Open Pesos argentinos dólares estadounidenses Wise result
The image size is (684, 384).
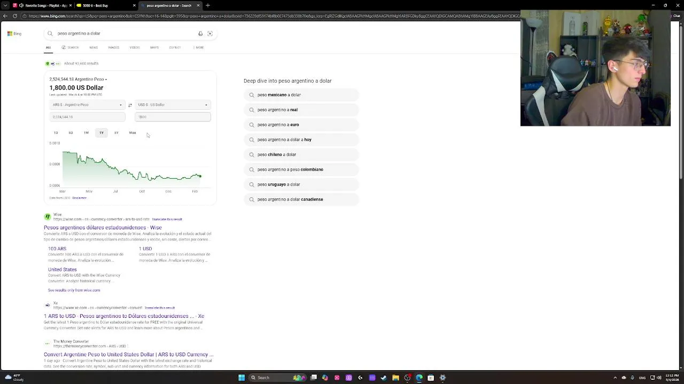tap(103, 228)
